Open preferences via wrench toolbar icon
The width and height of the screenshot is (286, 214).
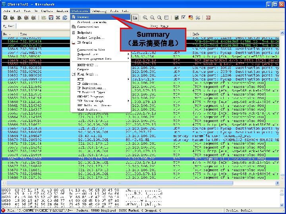coord(198,18)
